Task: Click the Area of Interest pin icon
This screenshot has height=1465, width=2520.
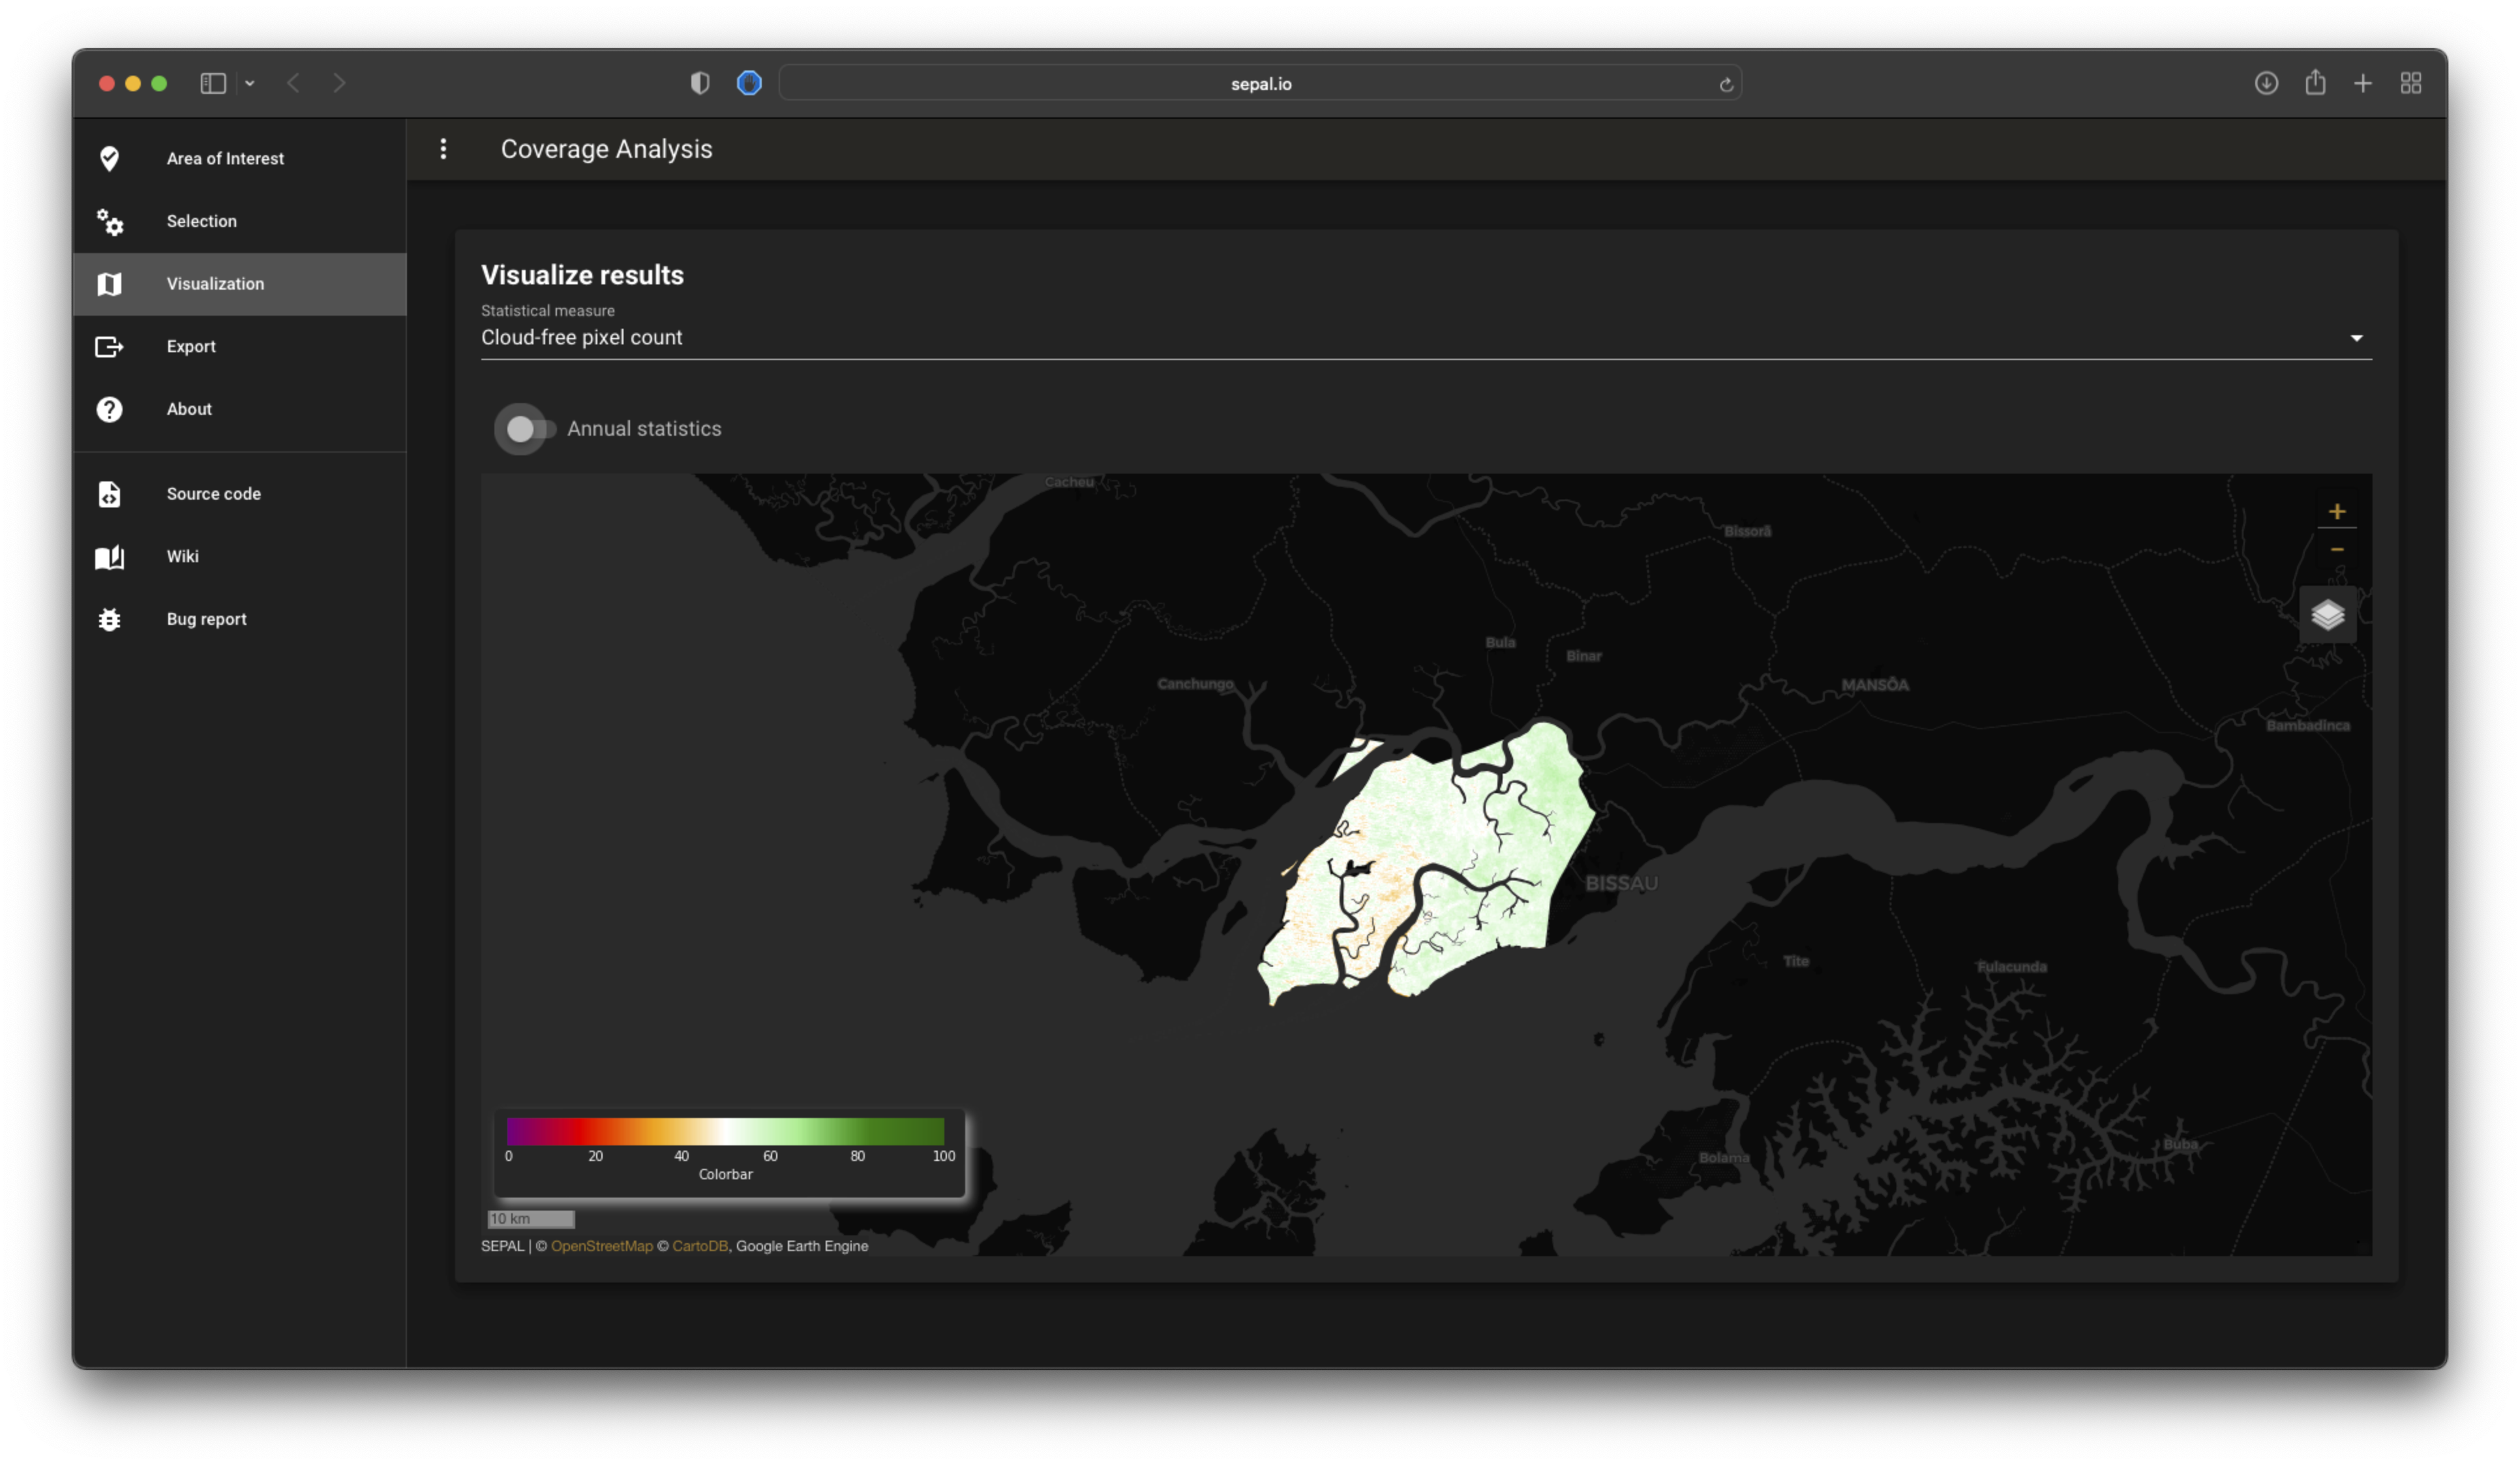Action: point(109,158)
